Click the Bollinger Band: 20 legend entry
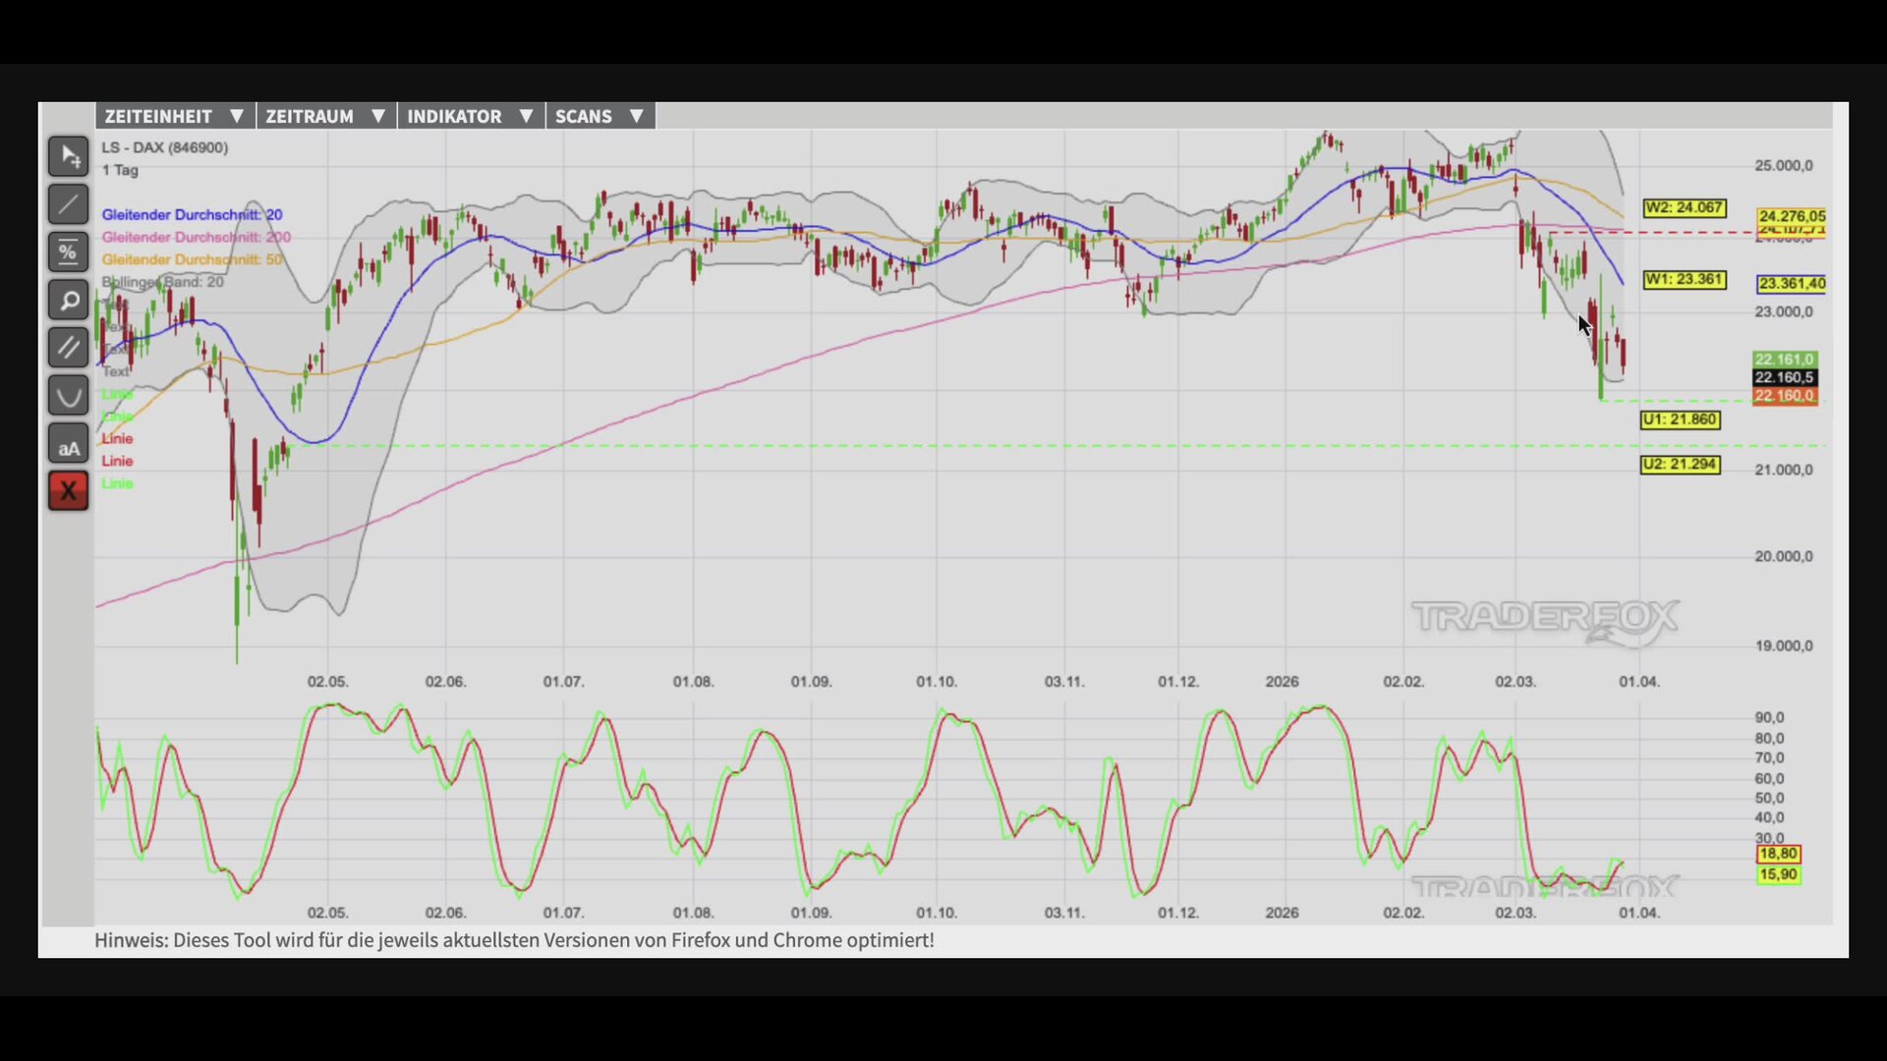This screenshot has height=1061, width=1887. pos(163,282)
